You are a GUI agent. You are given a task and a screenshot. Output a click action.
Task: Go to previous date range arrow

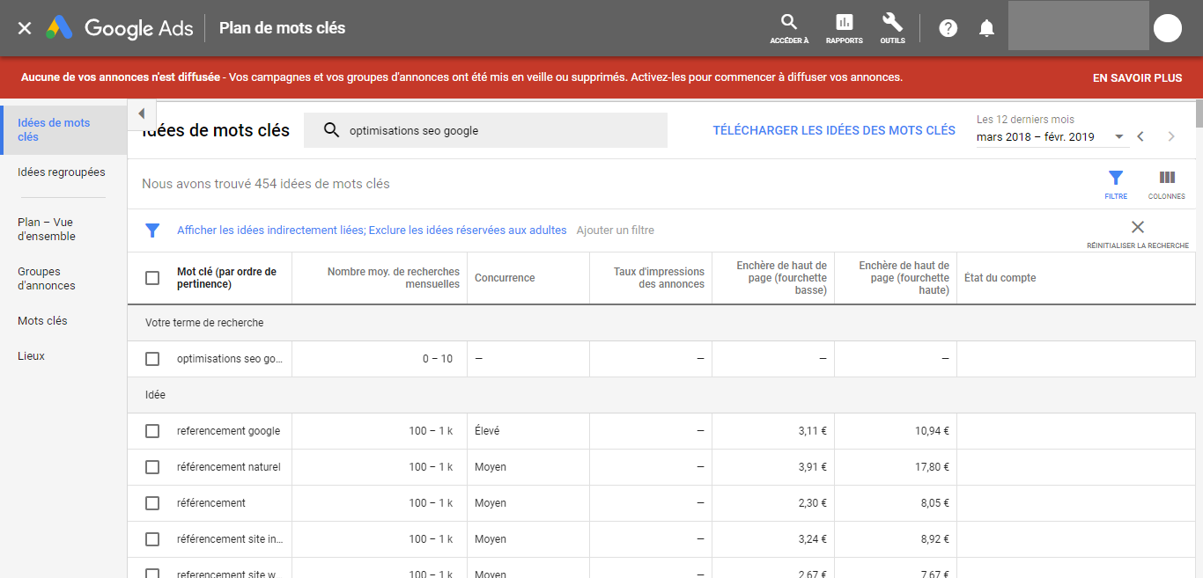1140,136
